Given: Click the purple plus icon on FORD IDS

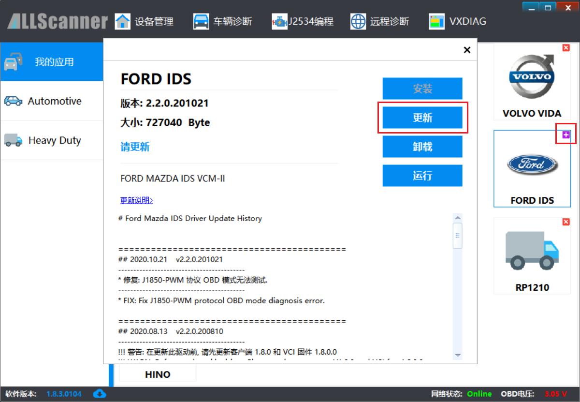Looking at the screenshot, I should (566, 135).
